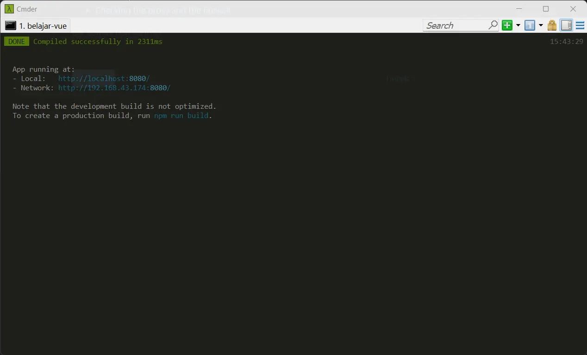Screen dimensions: 587x355
Task: Open the hamburger settings menu
Action: pos(580,25)
